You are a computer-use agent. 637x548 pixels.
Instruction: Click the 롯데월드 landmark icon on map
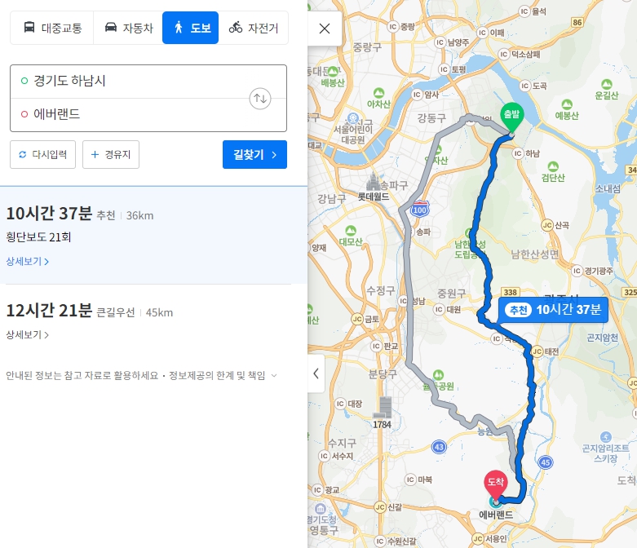tap(374, 182)
